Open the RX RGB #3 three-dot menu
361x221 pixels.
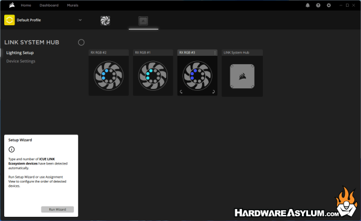(x=215, y=53)
